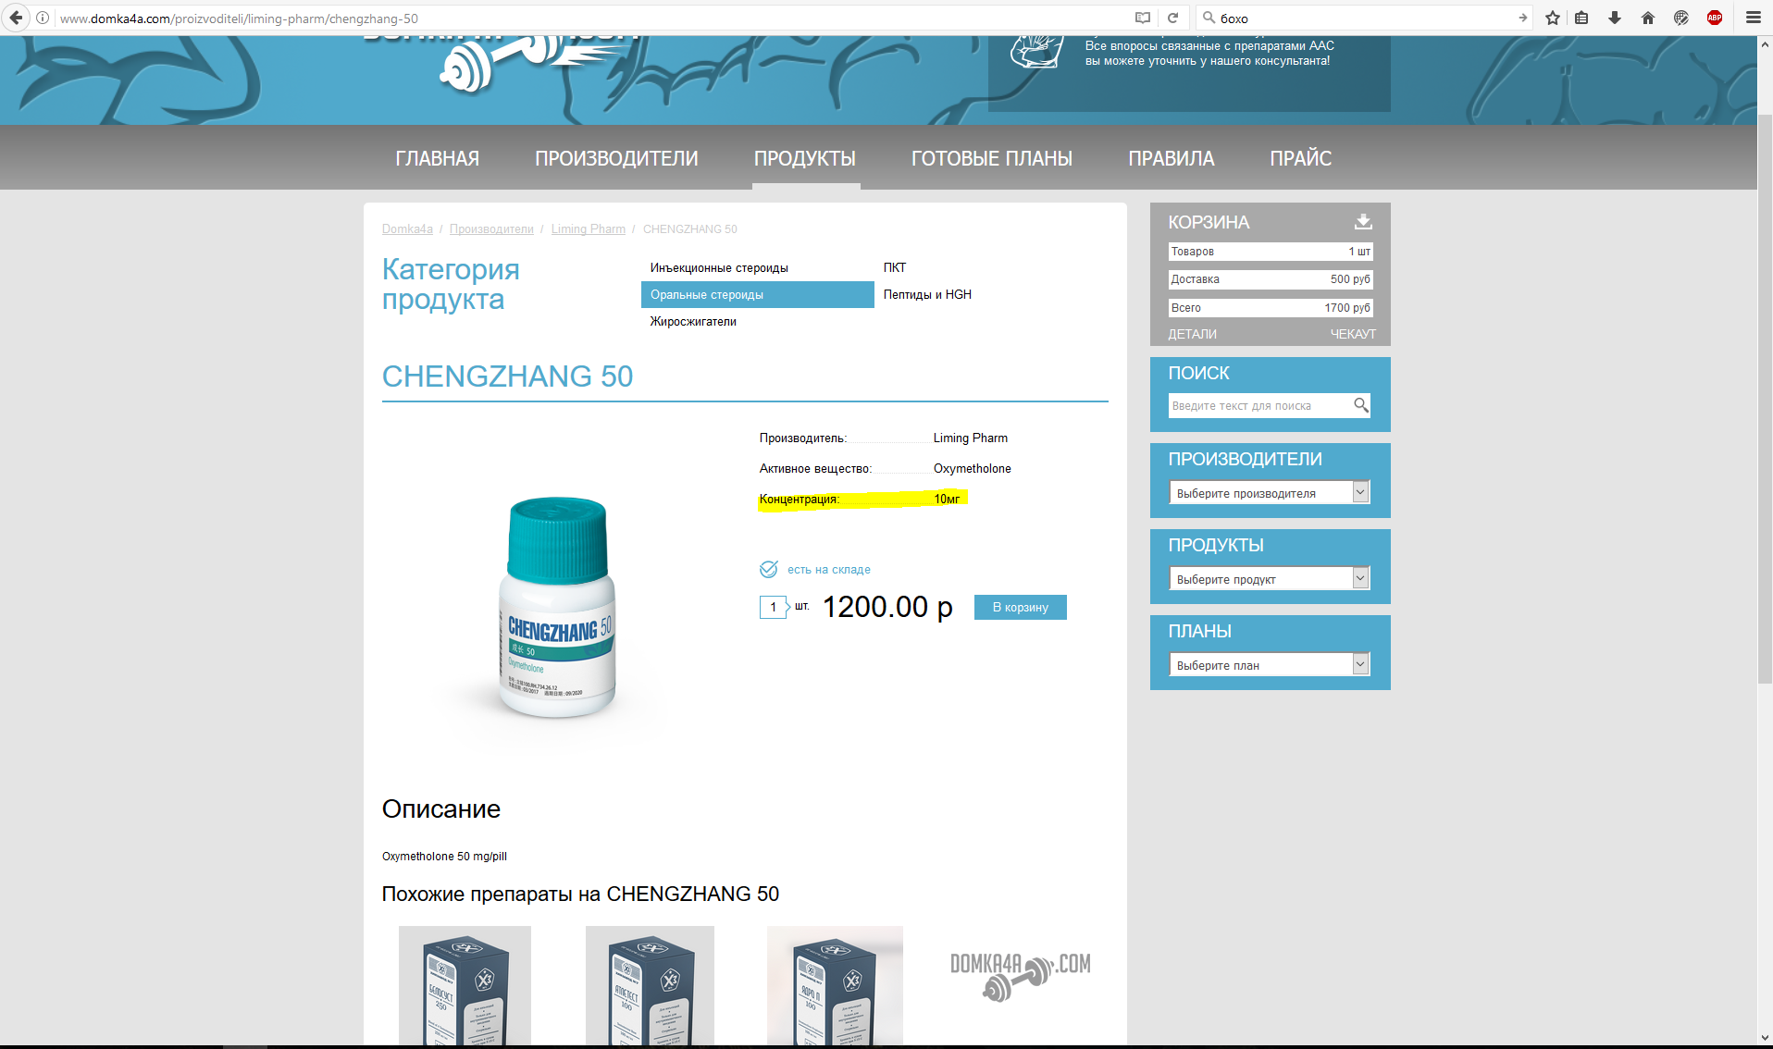The width and height of the screenshot is (1773, 1049).
Task: Reload the page with the refresh icon
Action: 1173,18
